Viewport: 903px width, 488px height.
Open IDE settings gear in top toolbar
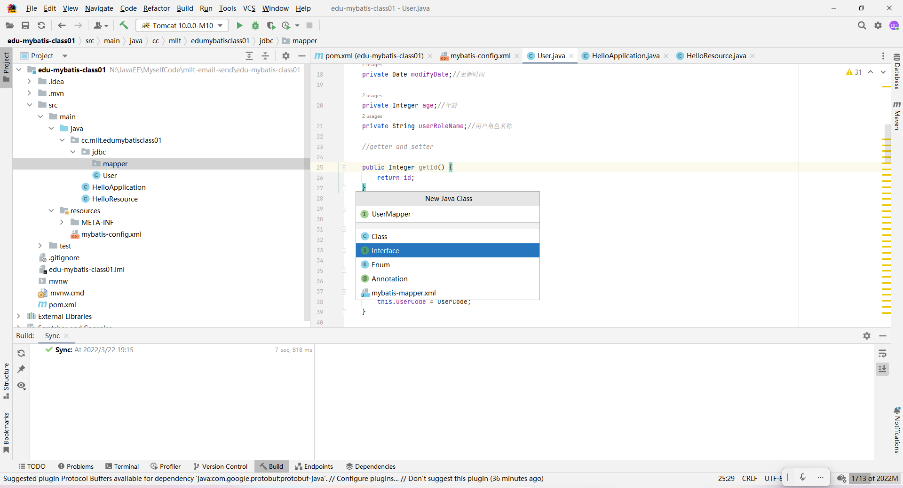click(878, 25)
